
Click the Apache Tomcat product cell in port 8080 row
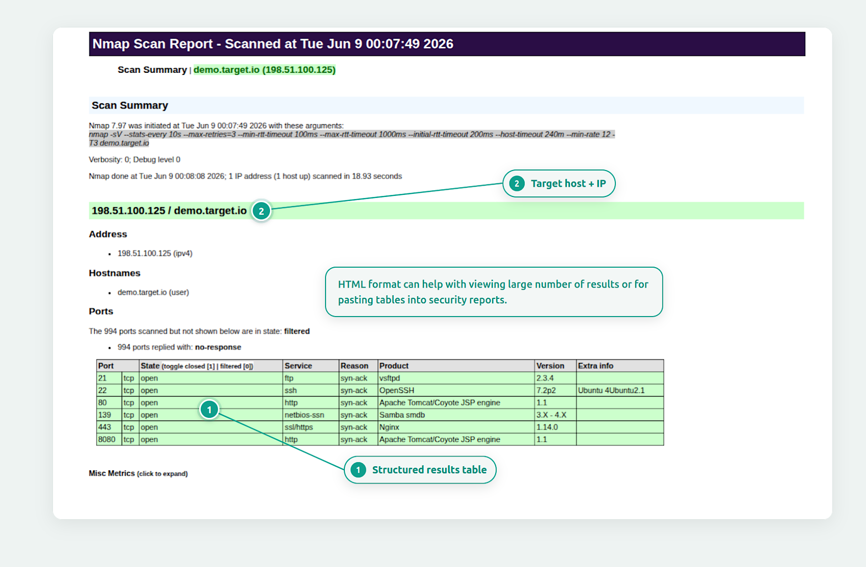coord(456,439)
